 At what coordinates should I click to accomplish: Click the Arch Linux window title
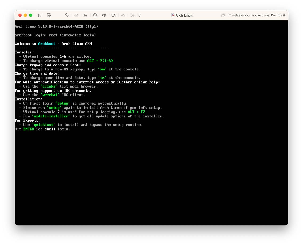184,15
